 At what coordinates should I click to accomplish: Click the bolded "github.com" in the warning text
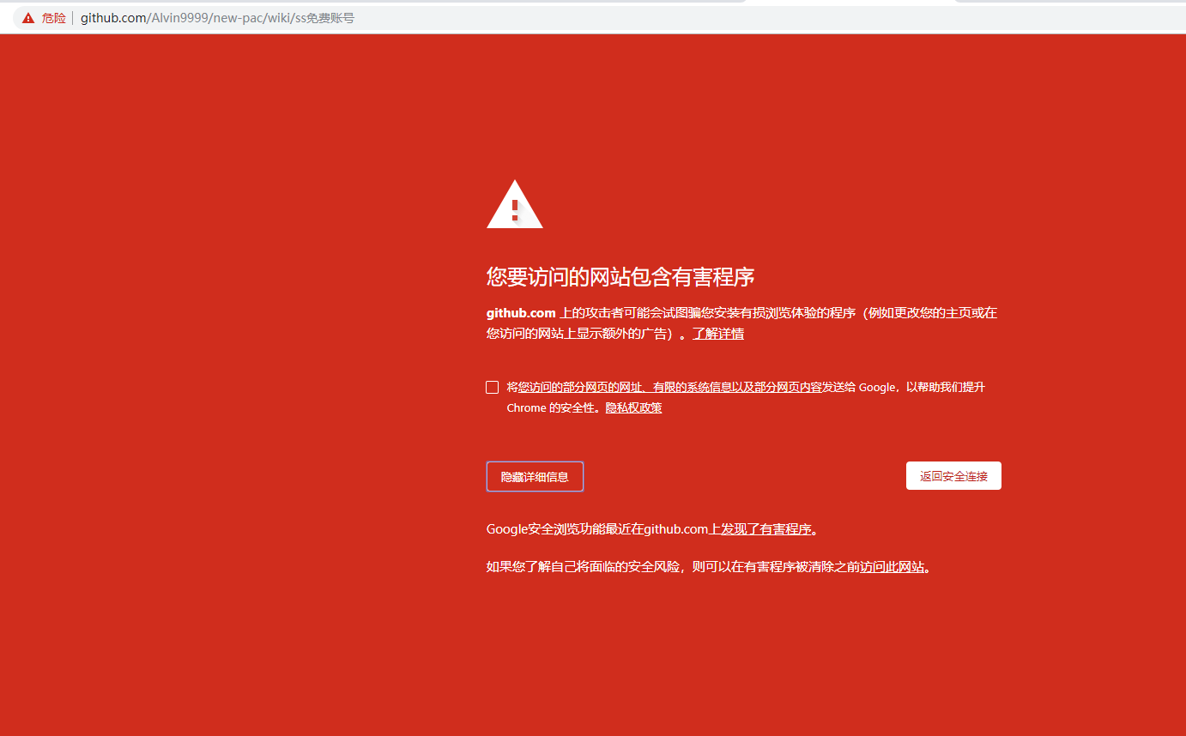click(520, 312)
